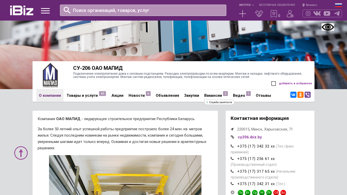Click the МАПИД company logo
The image size is (347, 195).
click(50, 75)
